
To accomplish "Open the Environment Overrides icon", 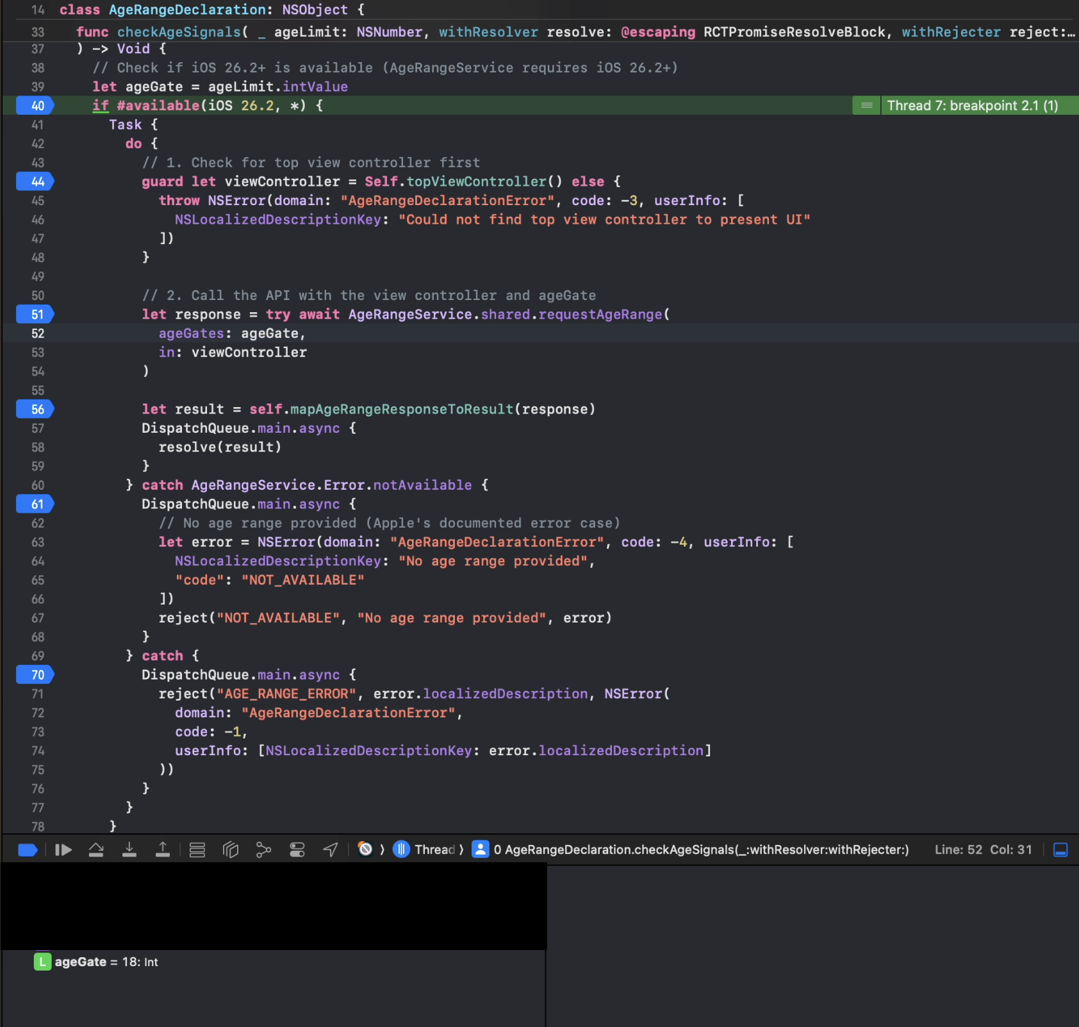I will tap(297, 850).
